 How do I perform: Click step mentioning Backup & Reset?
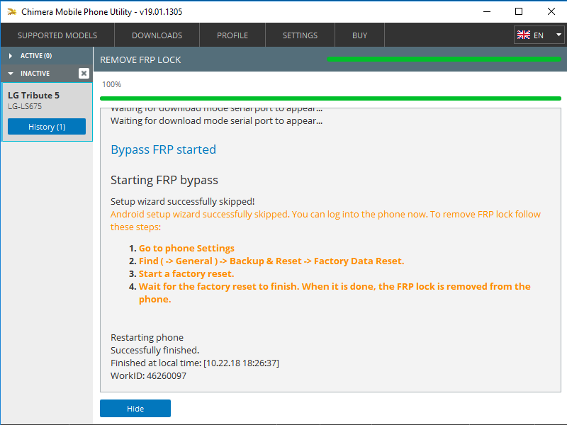click(x=271, y=261)
